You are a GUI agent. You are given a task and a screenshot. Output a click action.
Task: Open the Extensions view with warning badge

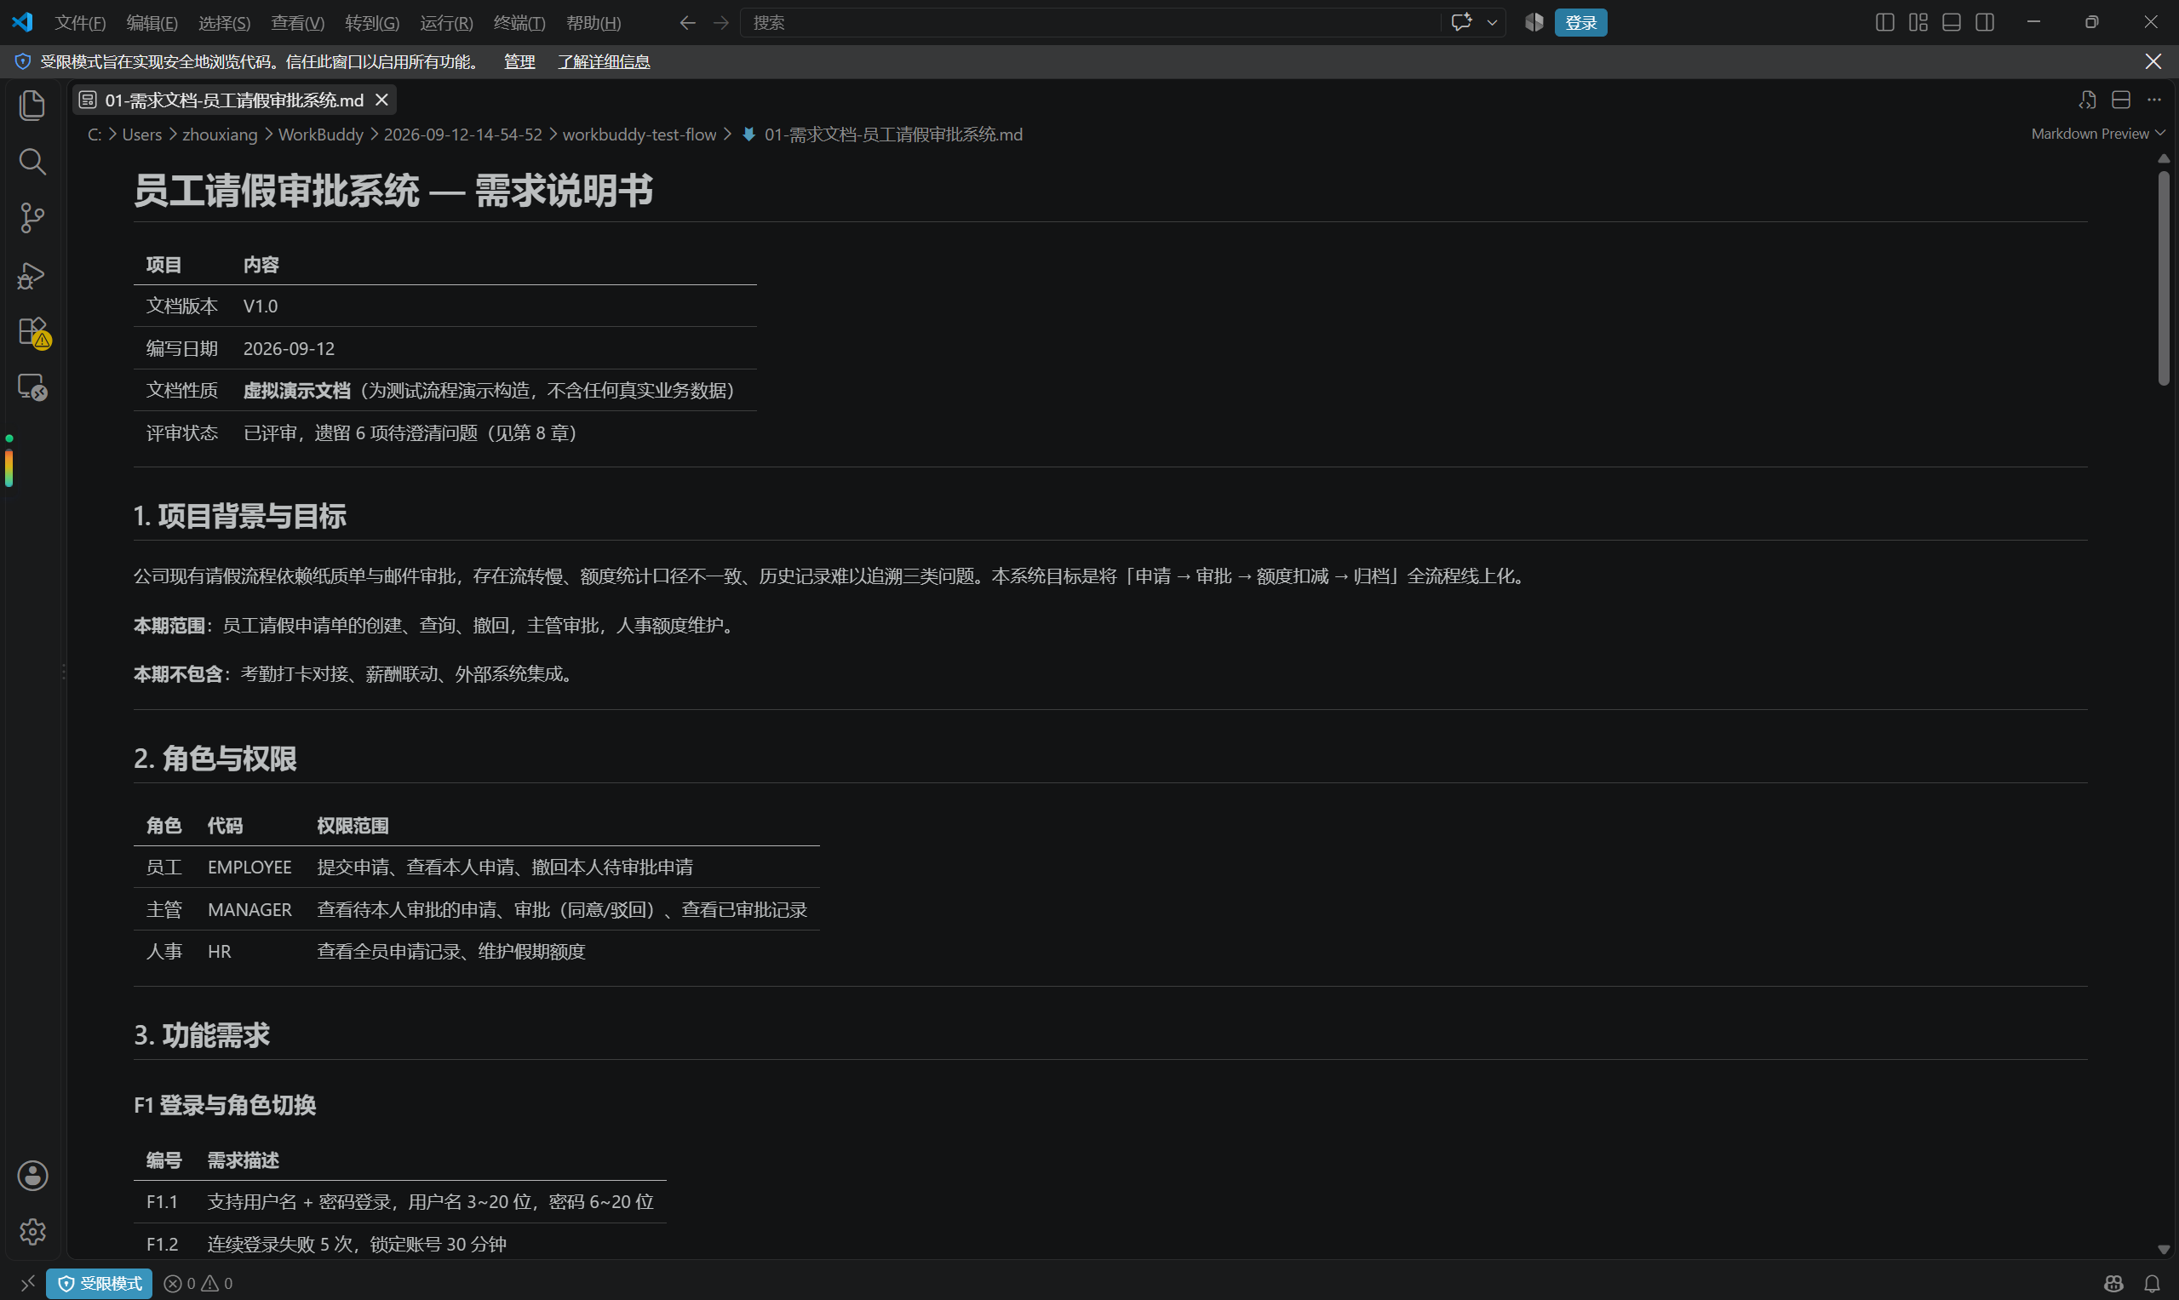[32, 332]
